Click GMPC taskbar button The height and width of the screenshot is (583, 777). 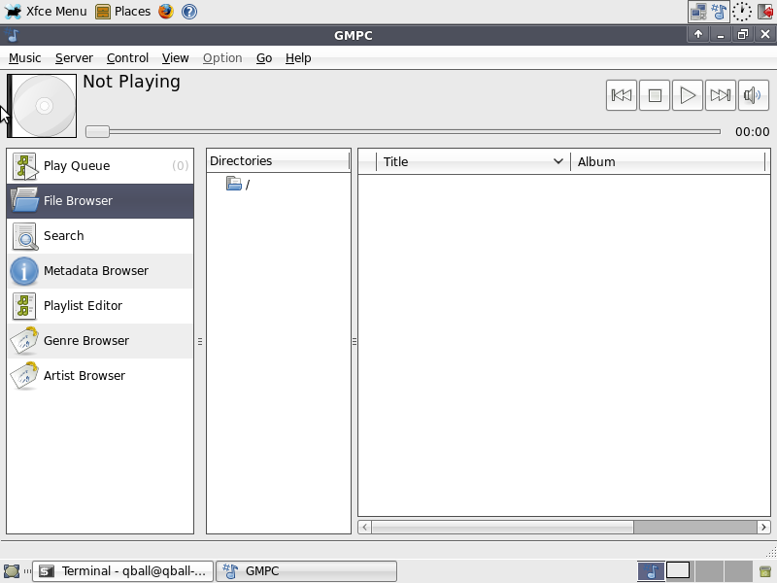click(x=306, y=571)
